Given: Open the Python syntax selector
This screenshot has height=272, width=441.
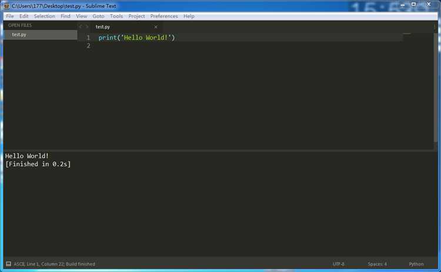Looking at the screenshot, I should coord(416,264).
